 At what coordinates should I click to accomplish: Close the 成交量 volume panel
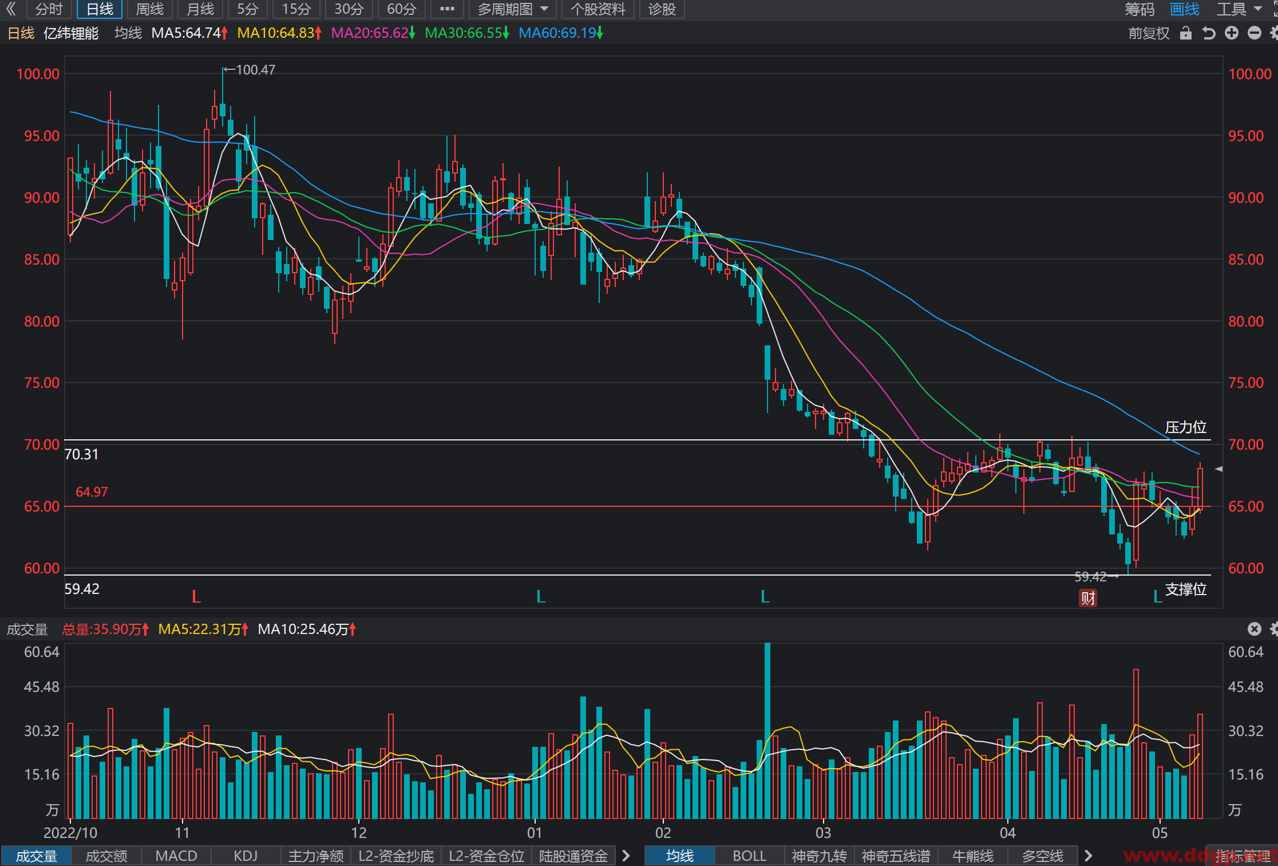pos(1255,629)
